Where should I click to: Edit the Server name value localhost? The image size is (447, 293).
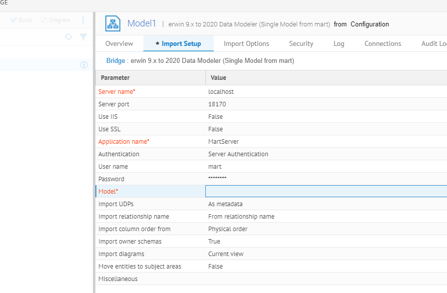221,92
